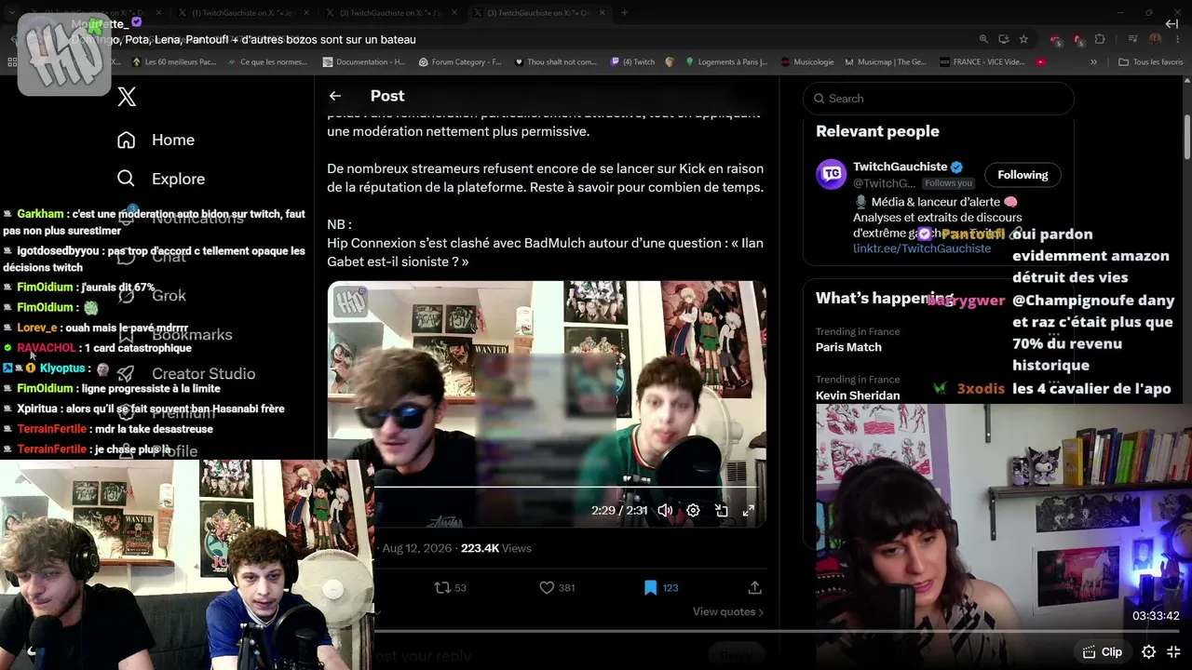Bookmark this page with the star icon
1192x670 pixels.
(1023, 39)
